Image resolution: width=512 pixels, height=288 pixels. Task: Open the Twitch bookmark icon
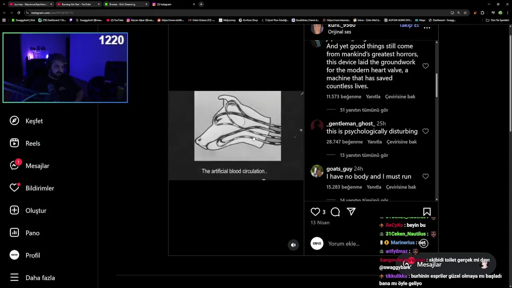click(x=71, y=20)
